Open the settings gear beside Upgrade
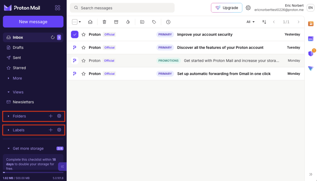 pos(248,8)
